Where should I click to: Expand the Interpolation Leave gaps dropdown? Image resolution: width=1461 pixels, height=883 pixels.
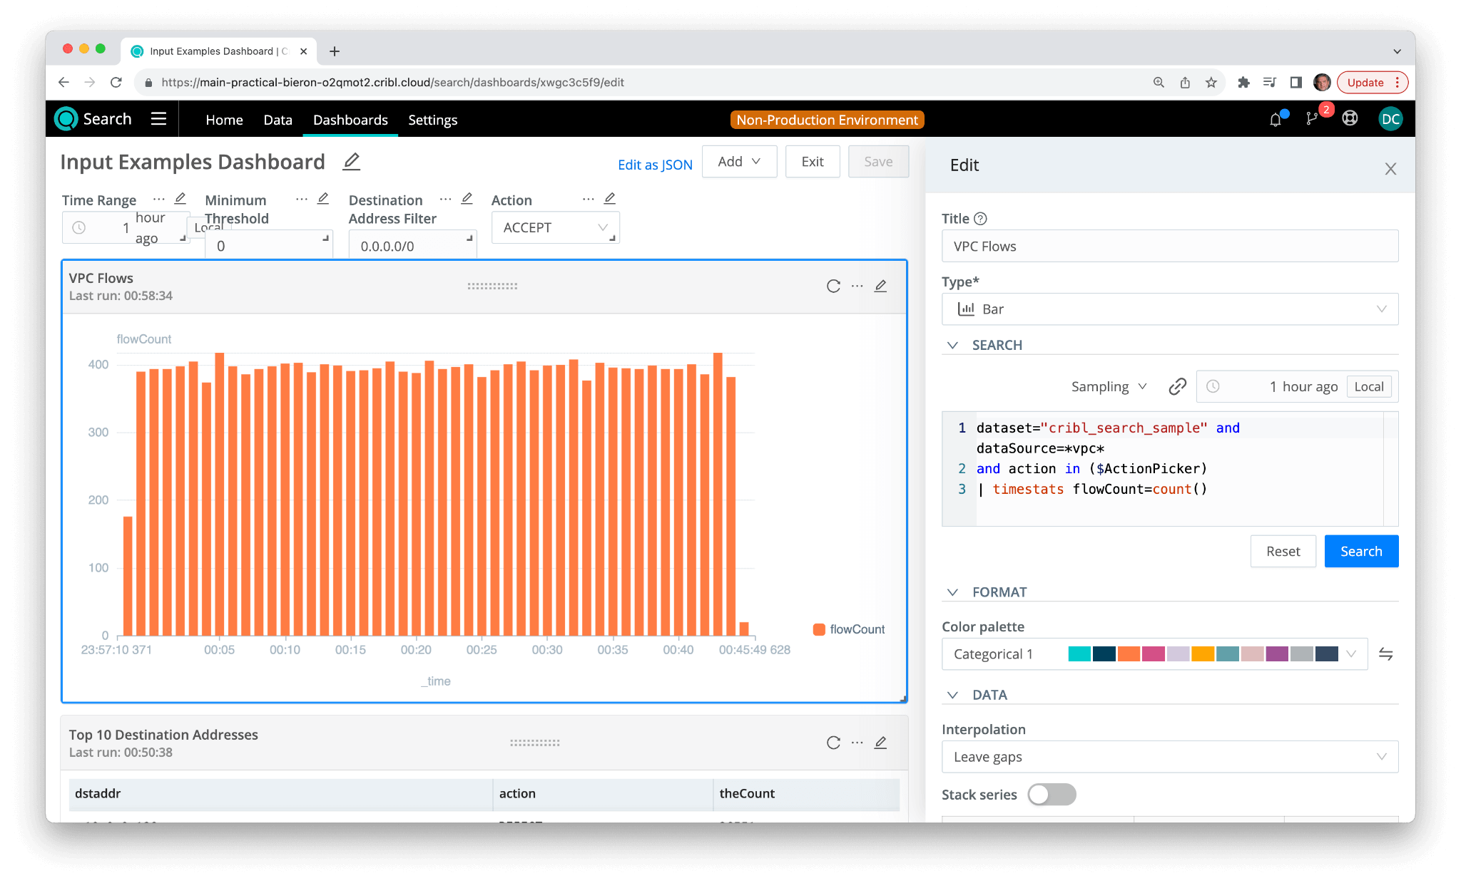coord(1169,757)
